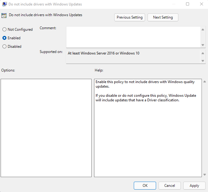Go to Next Setting
The height and width of the screenshot is (192, 208).
coord(163,17)
